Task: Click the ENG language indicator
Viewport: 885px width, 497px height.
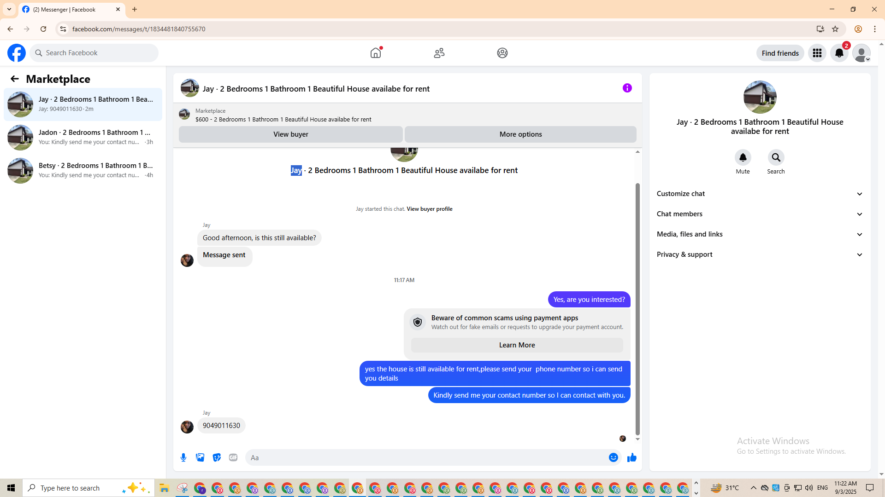Action: point(822,488)
